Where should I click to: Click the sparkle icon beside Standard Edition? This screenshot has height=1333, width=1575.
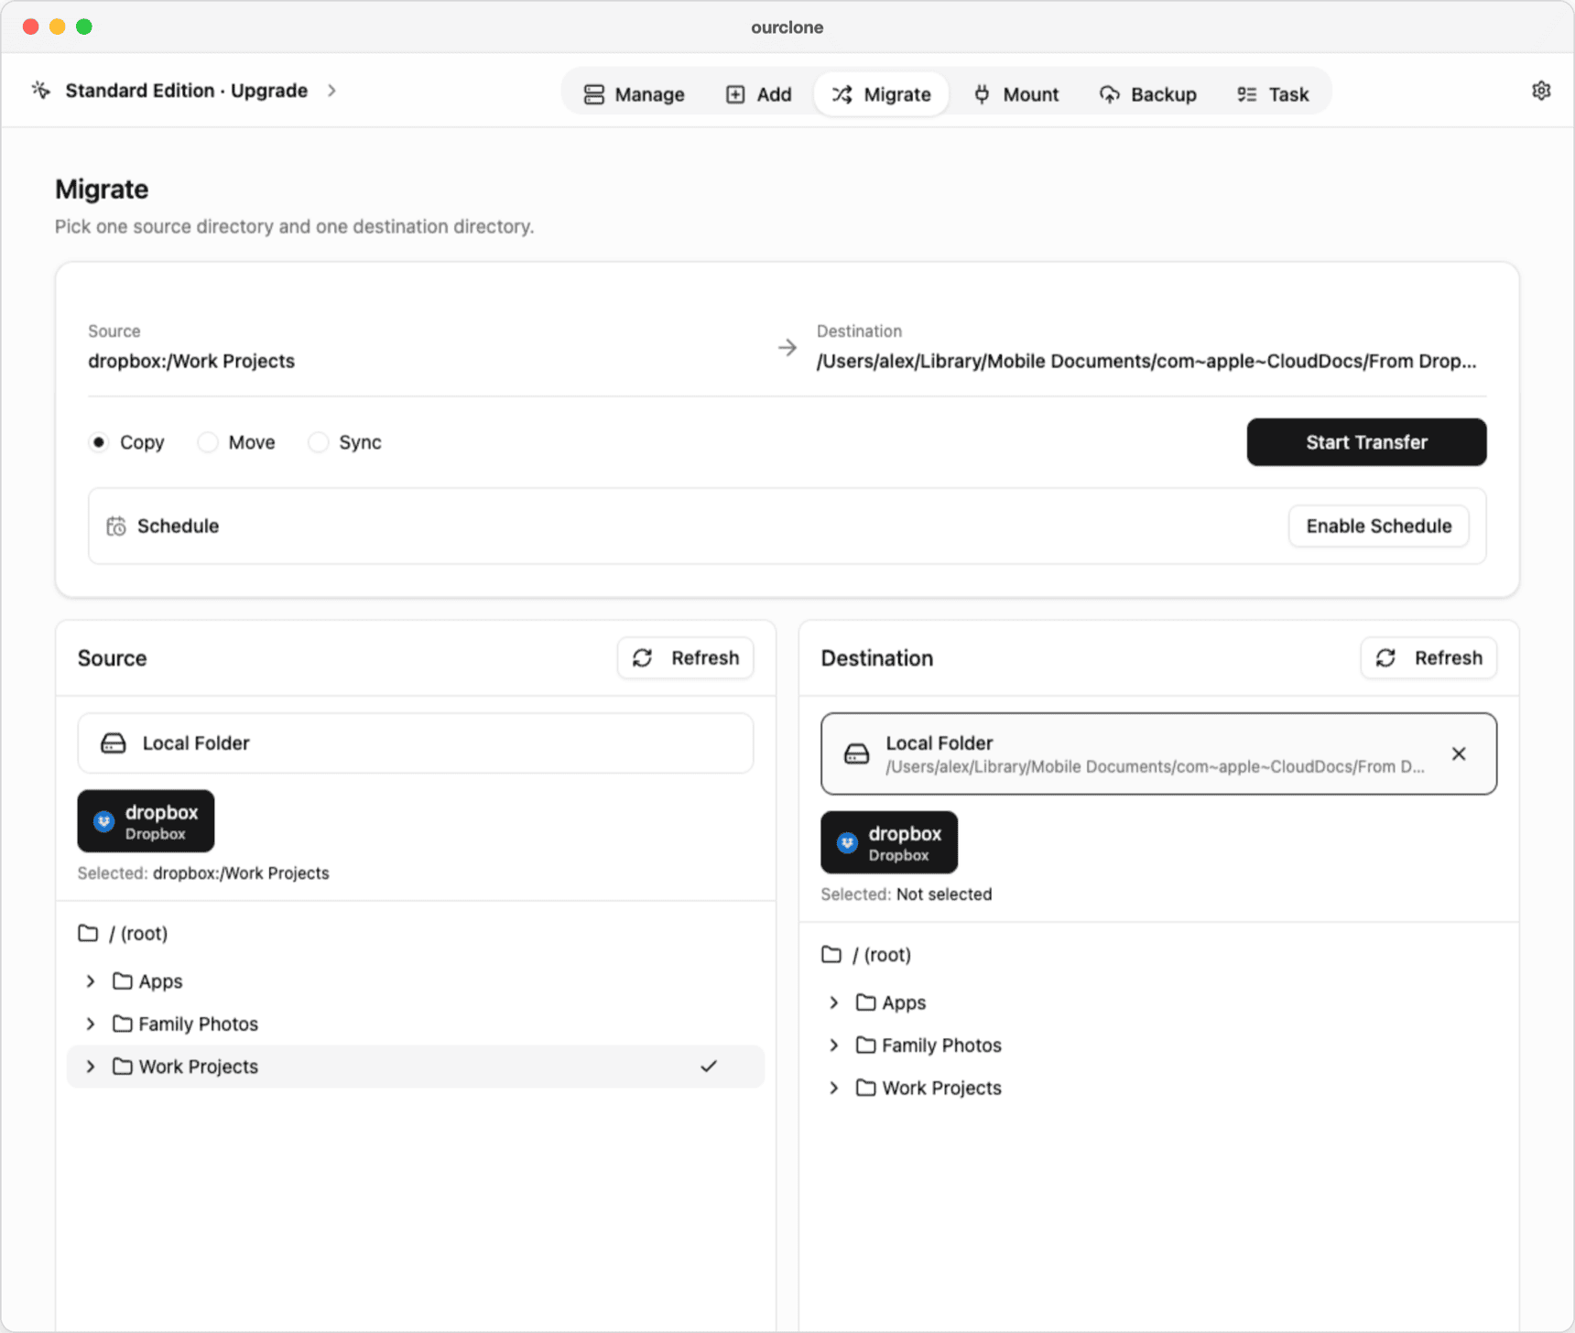[x=41, y=90]
